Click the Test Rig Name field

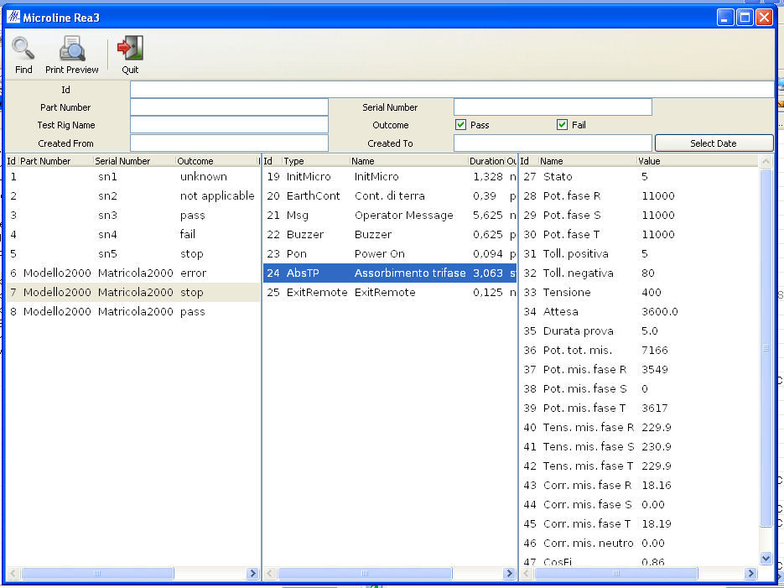click(x=229, y=124)
